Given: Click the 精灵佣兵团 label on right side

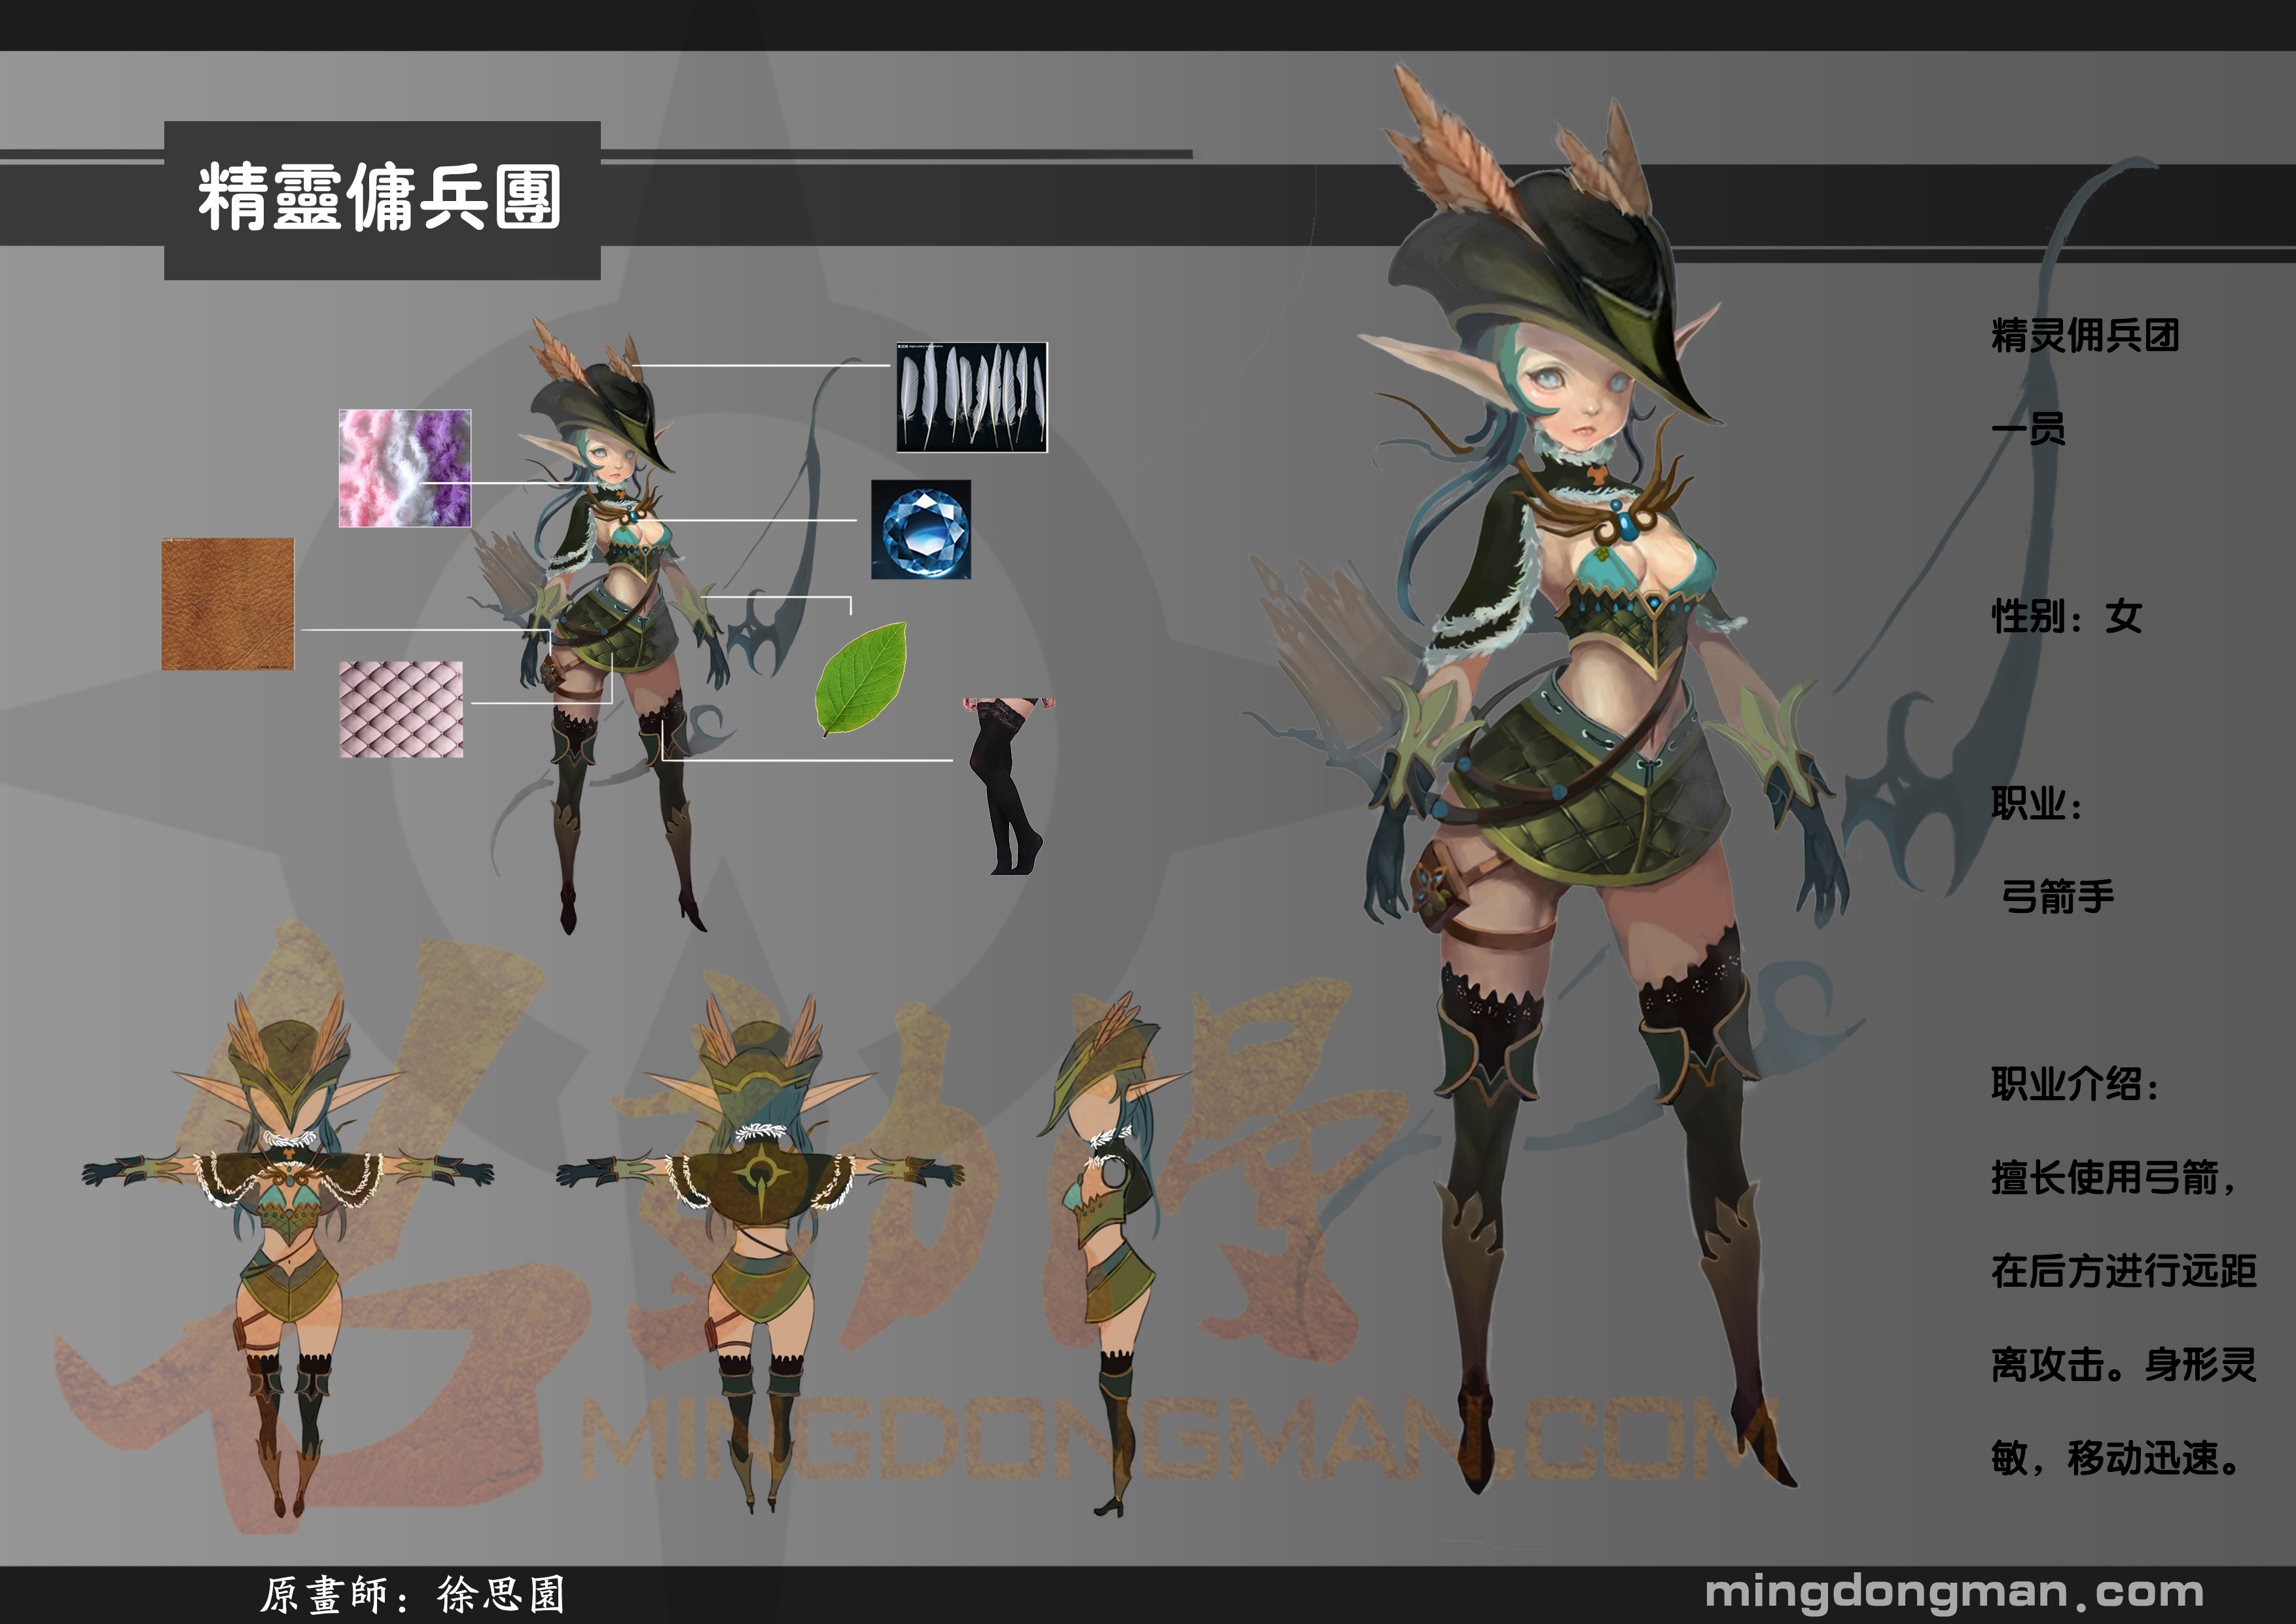Looking at the screenshot, I should (x=2084, y=335).
